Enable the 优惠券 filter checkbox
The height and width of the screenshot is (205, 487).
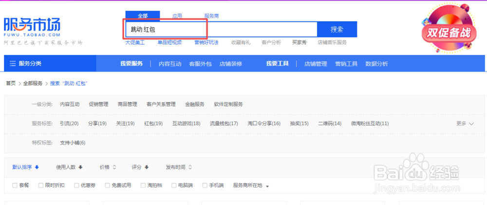[76, 186]
